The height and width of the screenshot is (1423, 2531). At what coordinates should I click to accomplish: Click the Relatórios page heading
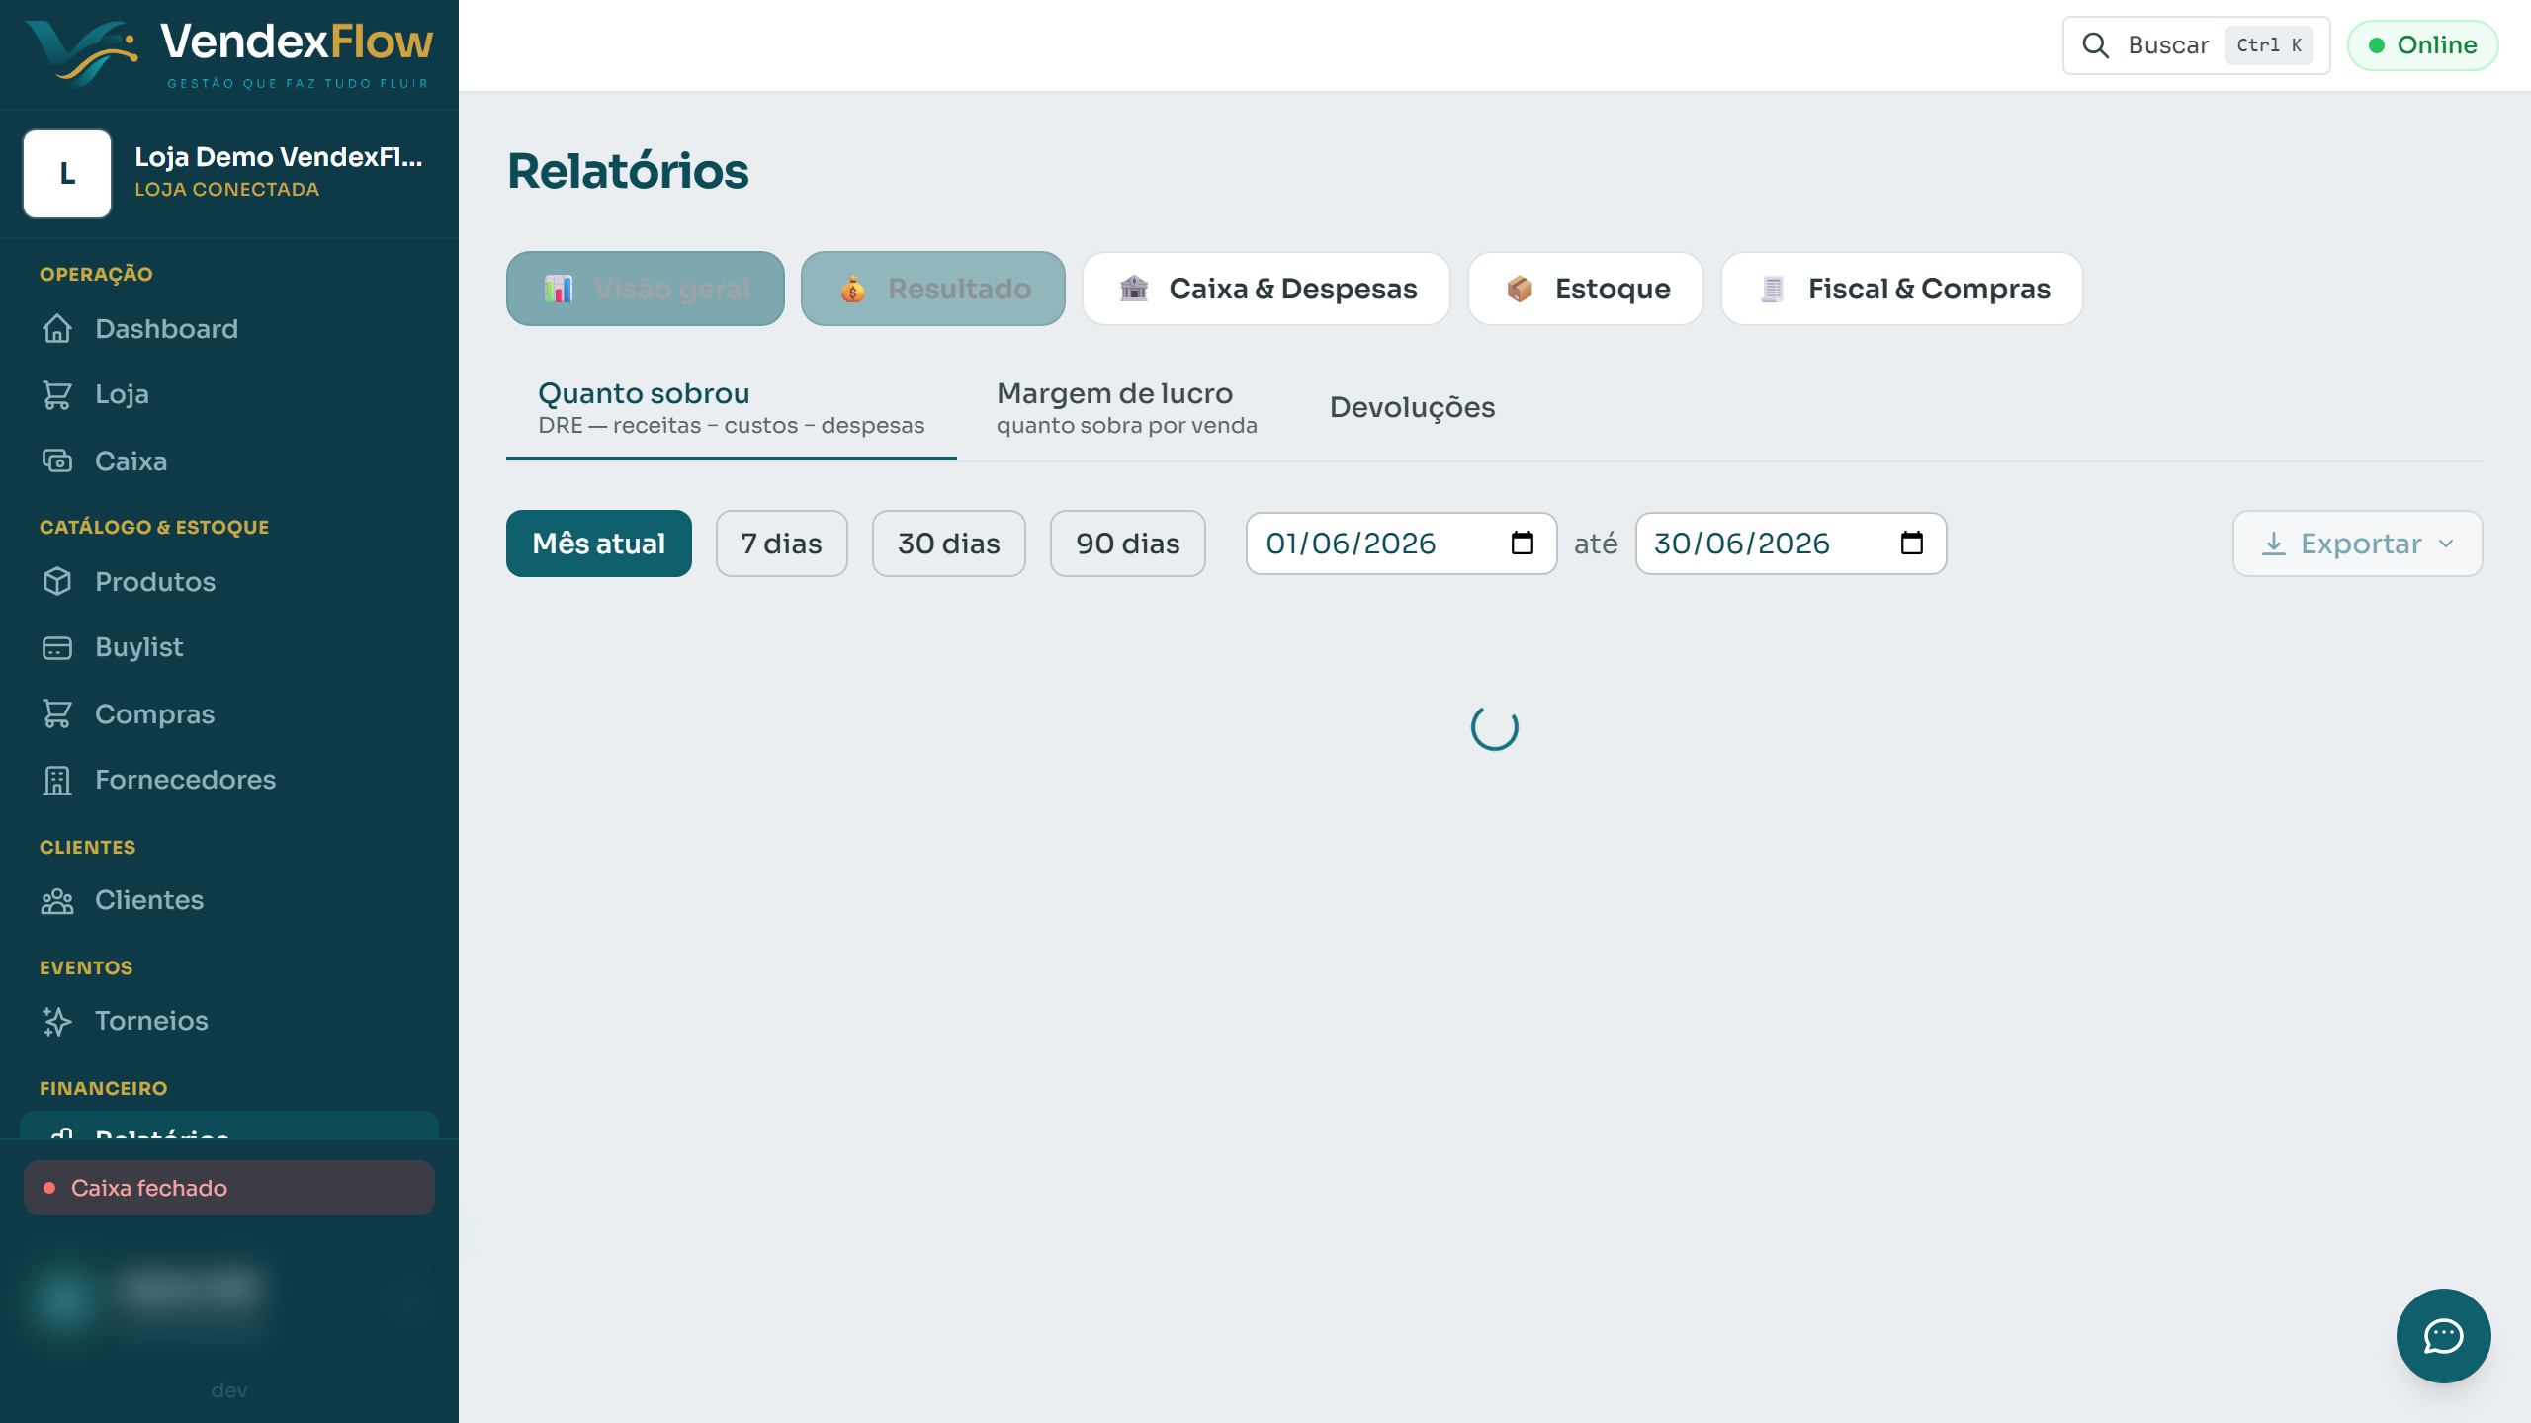628,171
